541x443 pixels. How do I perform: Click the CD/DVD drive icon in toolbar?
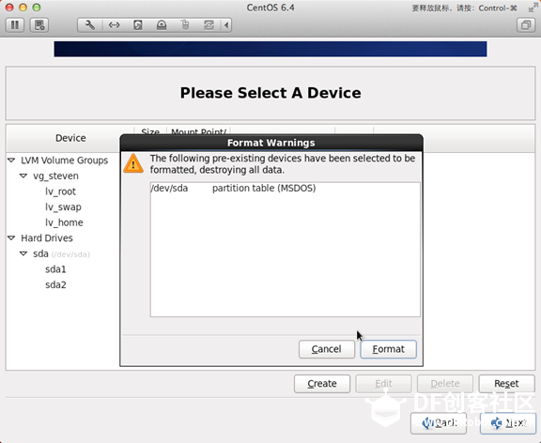coord(162,25)
